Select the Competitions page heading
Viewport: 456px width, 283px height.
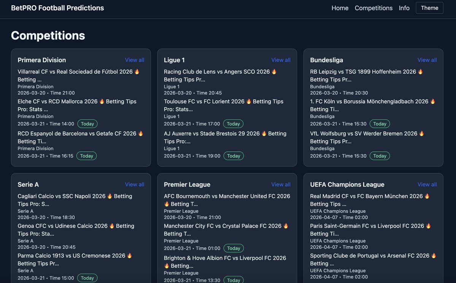[x=48, y=35]
